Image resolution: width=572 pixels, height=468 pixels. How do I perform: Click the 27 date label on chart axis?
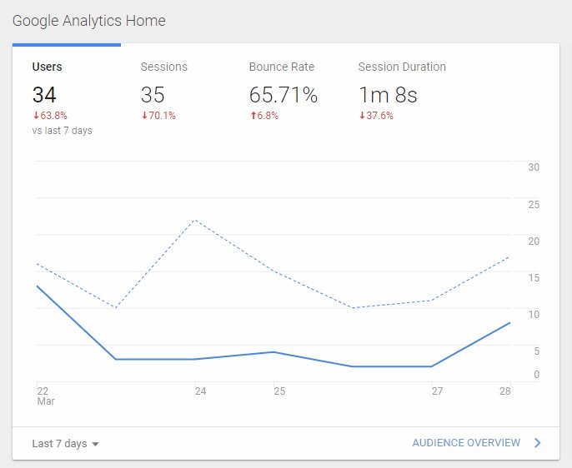click(x=437, y=391)
